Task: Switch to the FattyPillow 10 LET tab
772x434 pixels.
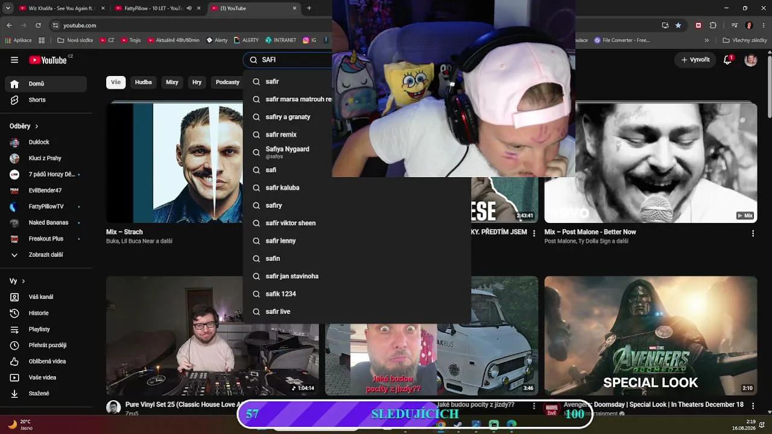Action: 158,8
